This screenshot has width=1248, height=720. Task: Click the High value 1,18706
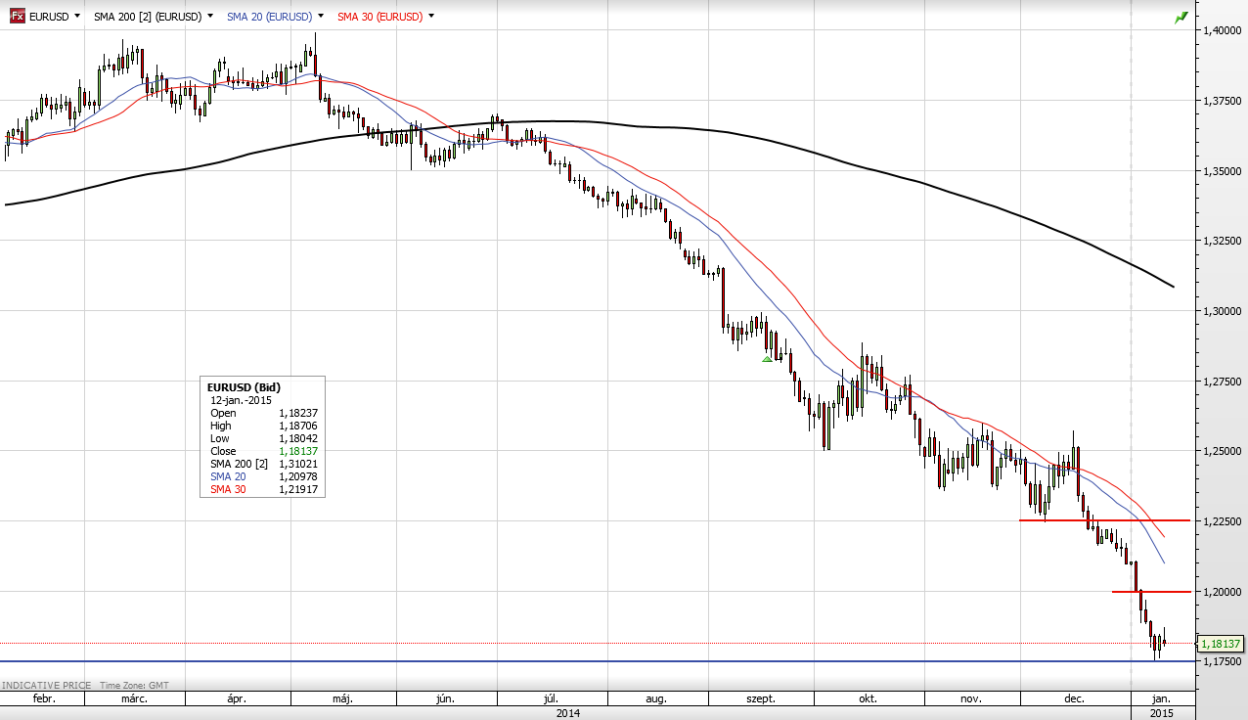click(297, 426)
